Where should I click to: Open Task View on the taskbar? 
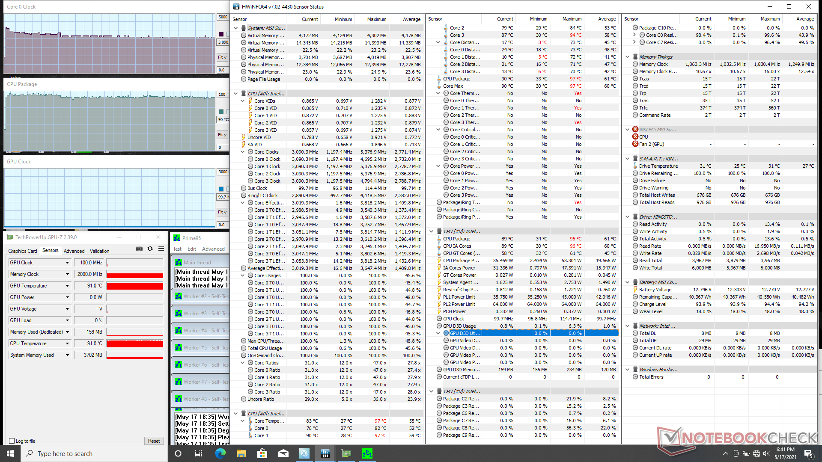[x=199, y=453]
